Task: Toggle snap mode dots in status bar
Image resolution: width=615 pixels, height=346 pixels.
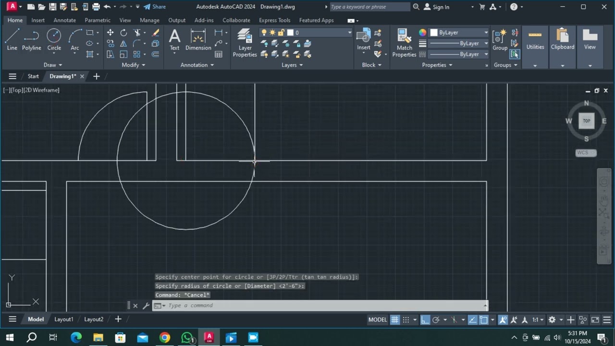Action: click(406, 320)
